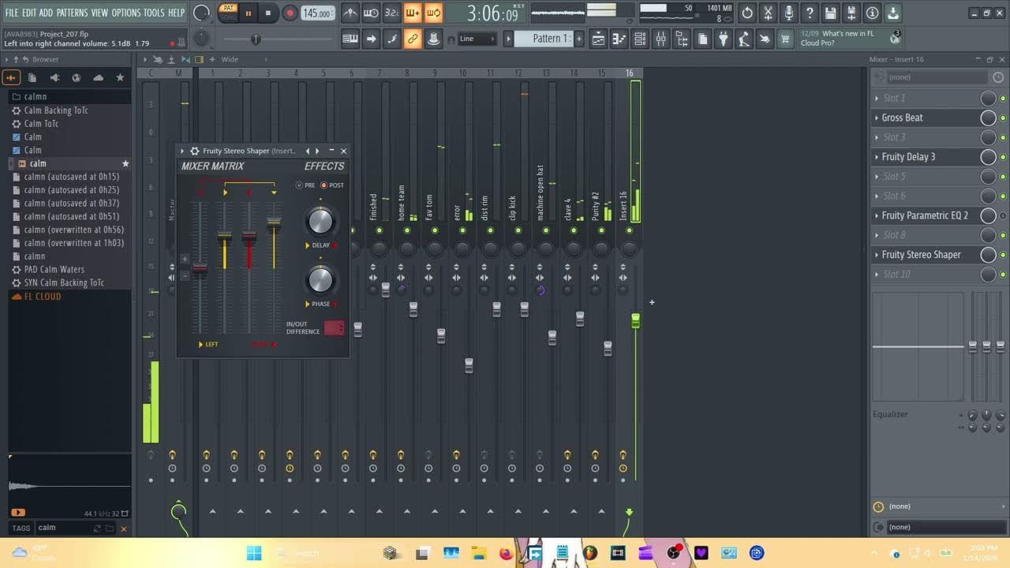Toggle Fruity Stereo Shaper enable LED
The width and height of the screenshot is (1010, 568).
click(1002, 255)
